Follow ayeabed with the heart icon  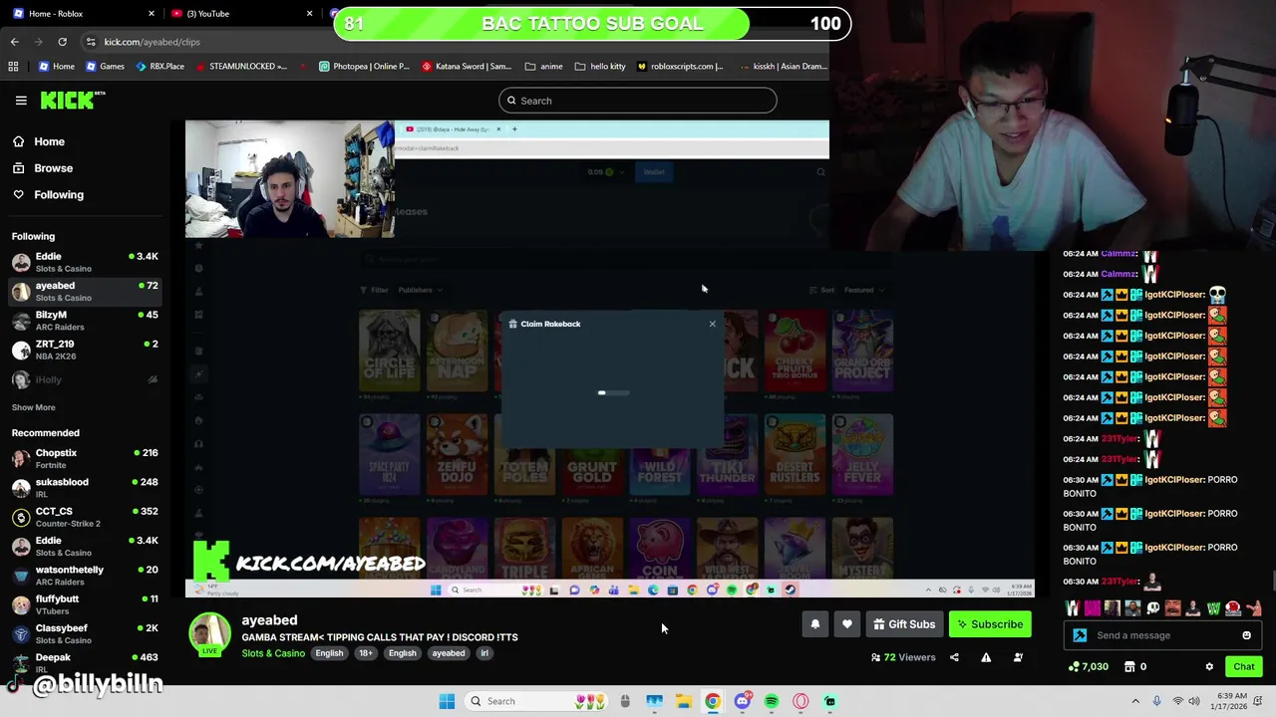[847, 624]
